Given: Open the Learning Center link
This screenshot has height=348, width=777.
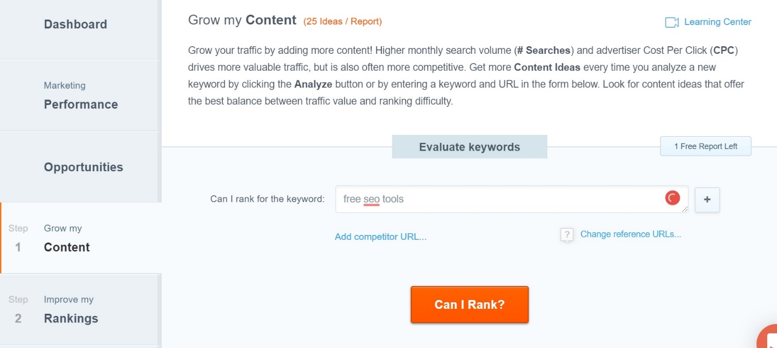Looking at the screenshot, I should pyautogui.click(x=717, y=22).
